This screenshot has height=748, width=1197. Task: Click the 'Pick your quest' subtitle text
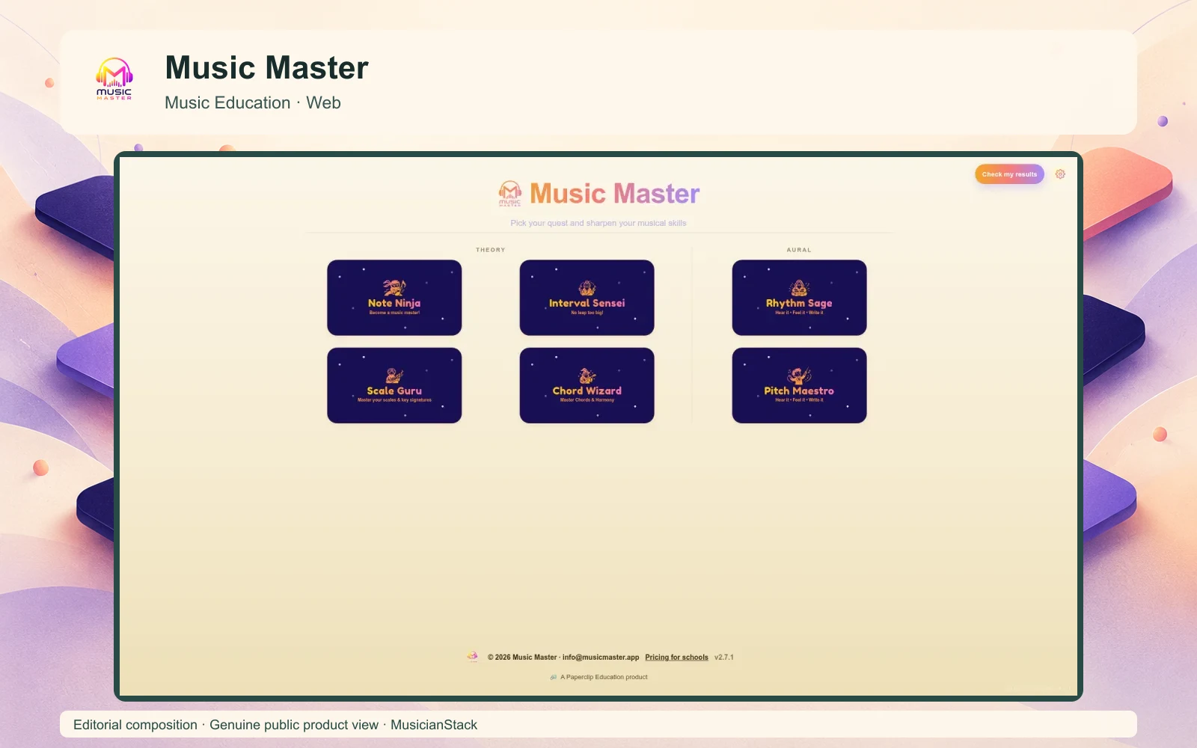(x=598, y=223)
